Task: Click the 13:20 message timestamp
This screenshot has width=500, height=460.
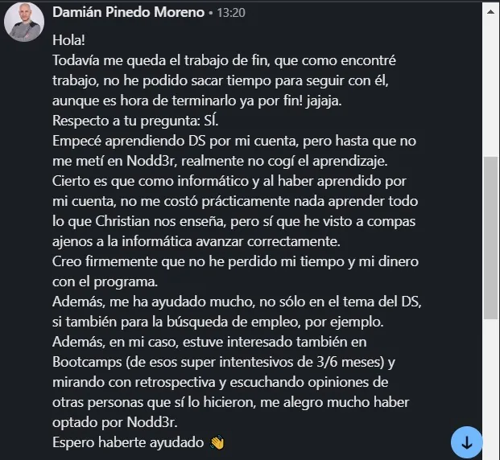Action: pyautogui.click(x=231, y=13)
